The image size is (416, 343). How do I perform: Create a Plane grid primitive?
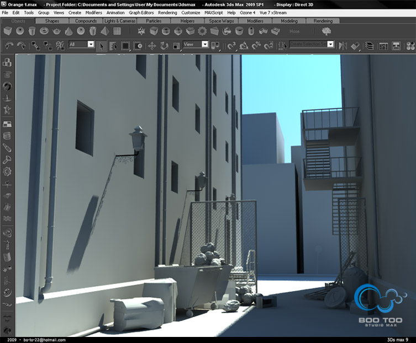[x=117, y=31]
